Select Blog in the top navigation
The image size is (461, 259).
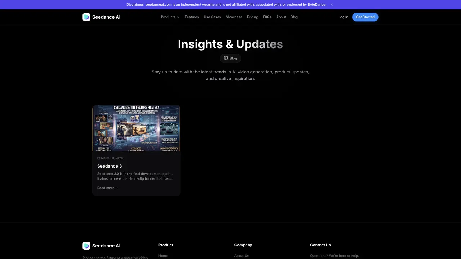(x=294, y=17)
